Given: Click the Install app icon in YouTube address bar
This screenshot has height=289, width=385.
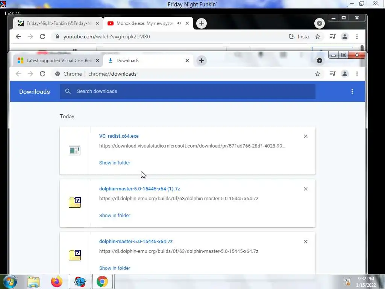Looking at the screenshot, I should pos(291,37).
